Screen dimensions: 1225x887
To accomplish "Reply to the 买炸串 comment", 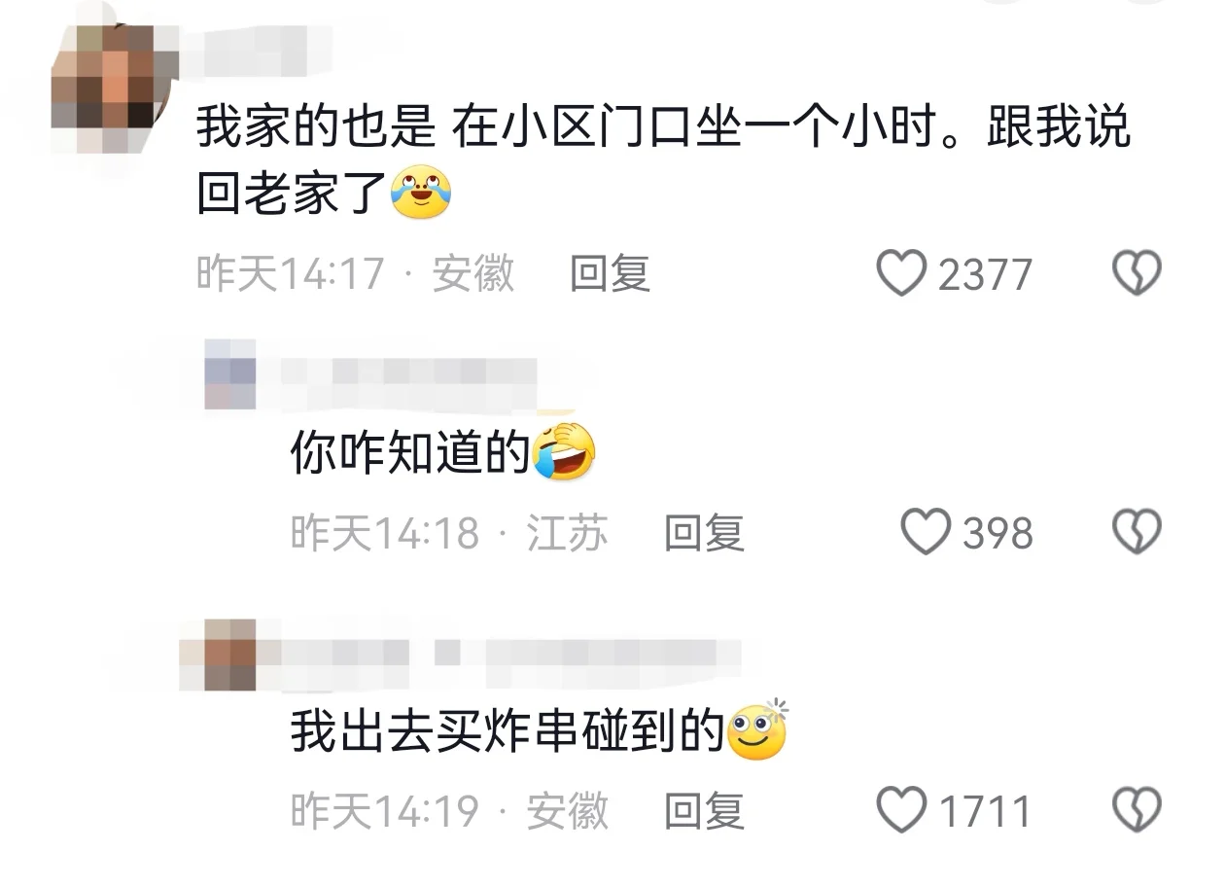I will 704,810.
